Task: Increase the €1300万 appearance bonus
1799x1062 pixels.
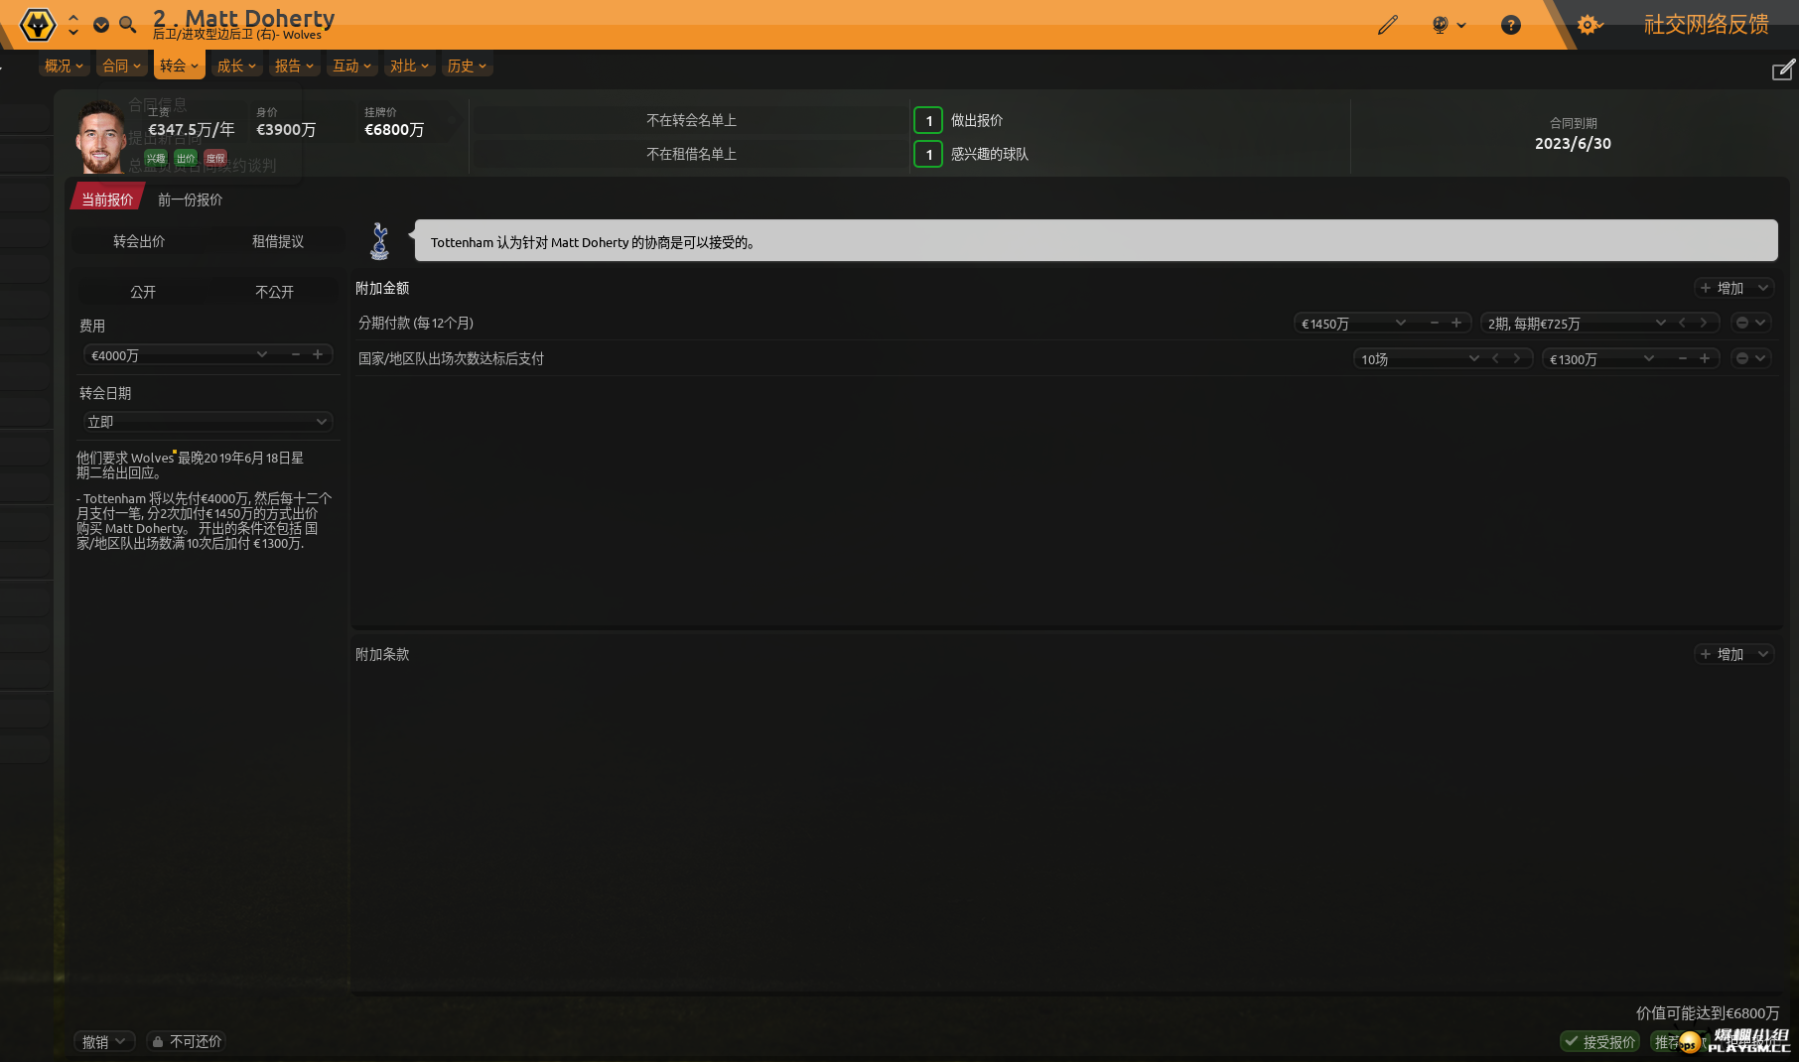Action: 1705,358
